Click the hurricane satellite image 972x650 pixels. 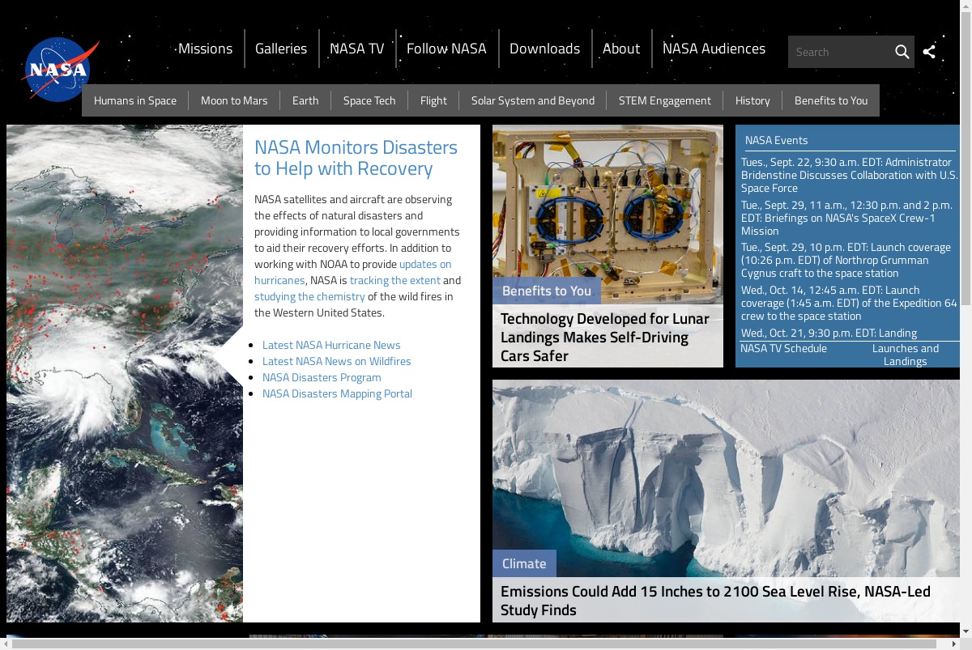coord(125,373)
